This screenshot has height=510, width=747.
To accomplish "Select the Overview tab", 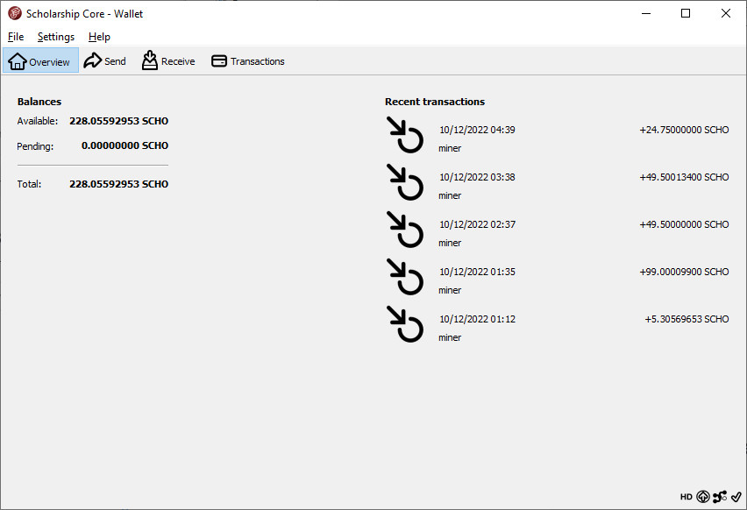I will coord(40,60).
